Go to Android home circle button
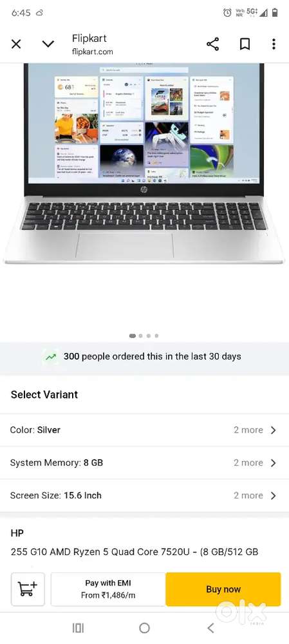 coord(144,627)
